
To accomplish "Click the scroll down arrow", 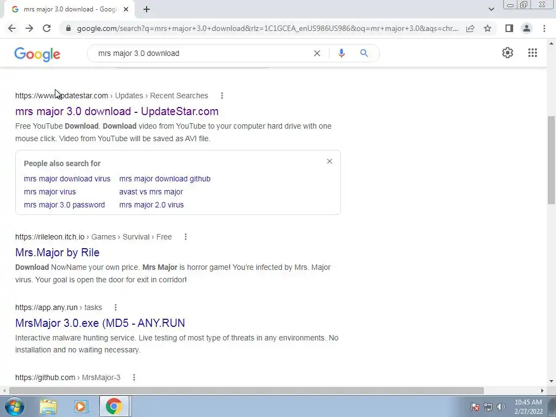I will pyautogui.click(x=551, y=382).
